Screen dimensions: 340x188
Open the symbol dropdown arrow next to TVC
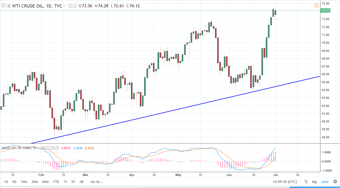pos(64,6)
